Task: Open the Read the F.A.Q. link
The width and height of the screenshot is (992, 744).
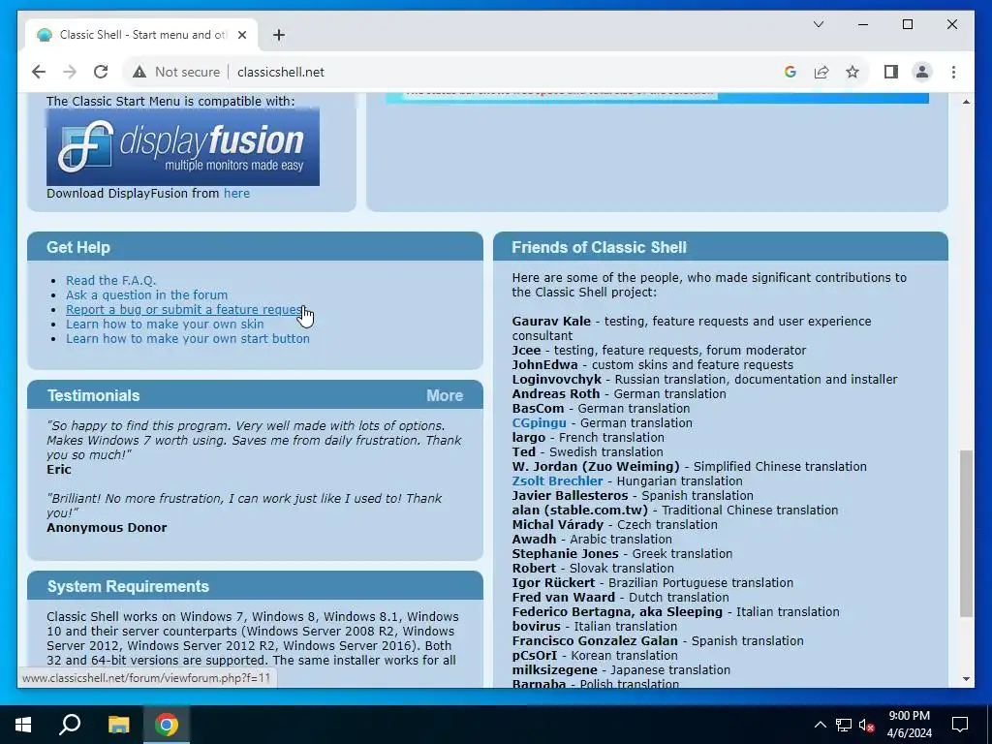Action: [x=110, y=280]
